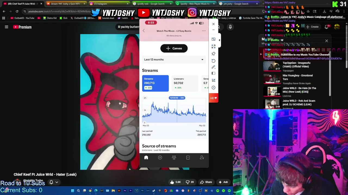This screenshot has height=195, width=348.
Task: Dislike the video with 39 dislikes
Action: click(190, 182)
